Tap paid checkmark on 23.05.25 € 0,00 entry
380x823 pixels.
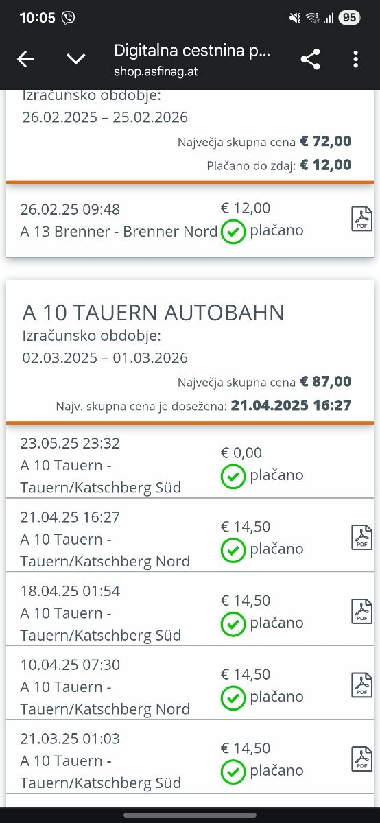[x=233, y=476]
